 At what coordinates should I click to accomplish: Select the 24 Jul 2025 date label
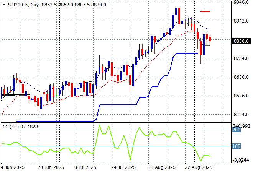coord(123,167)
